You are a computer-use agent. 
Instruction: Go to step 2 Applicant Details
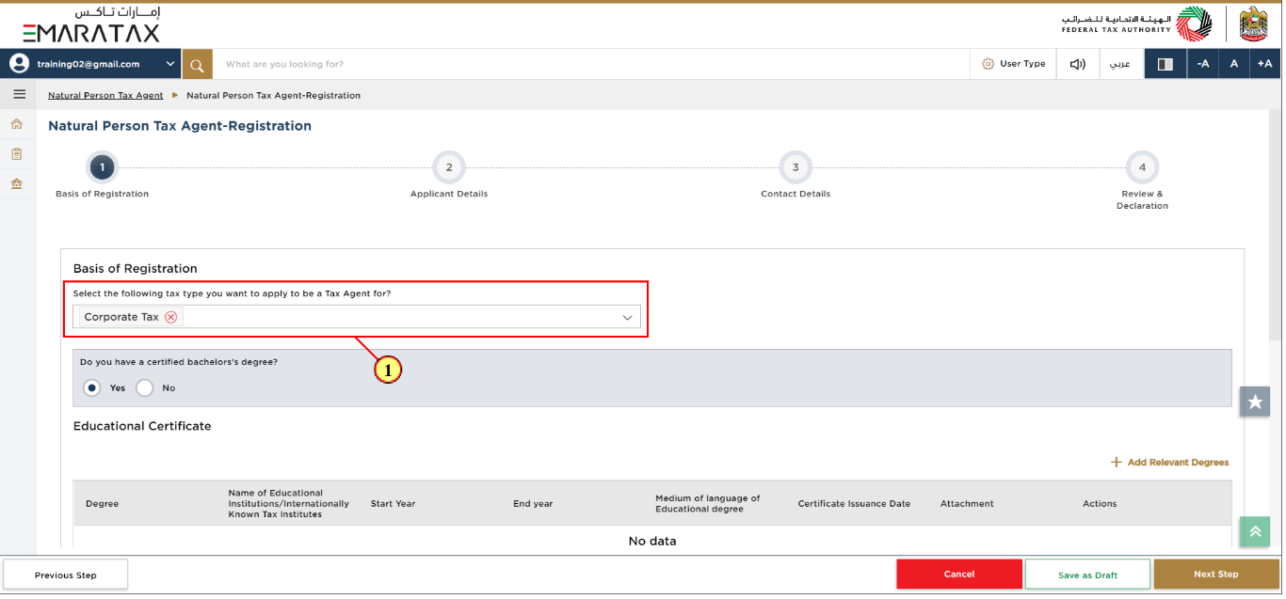click(449, 167)
